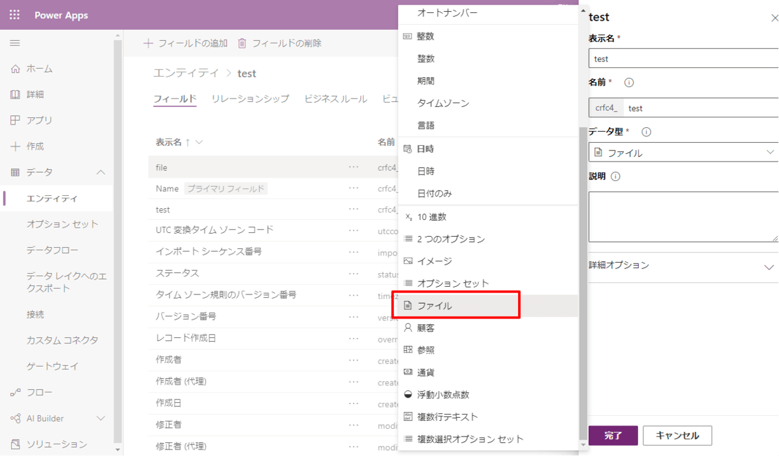The image size is (779, 456).
Task: Click フィールドの追加 toolbar button
Action: pos(185,43)
